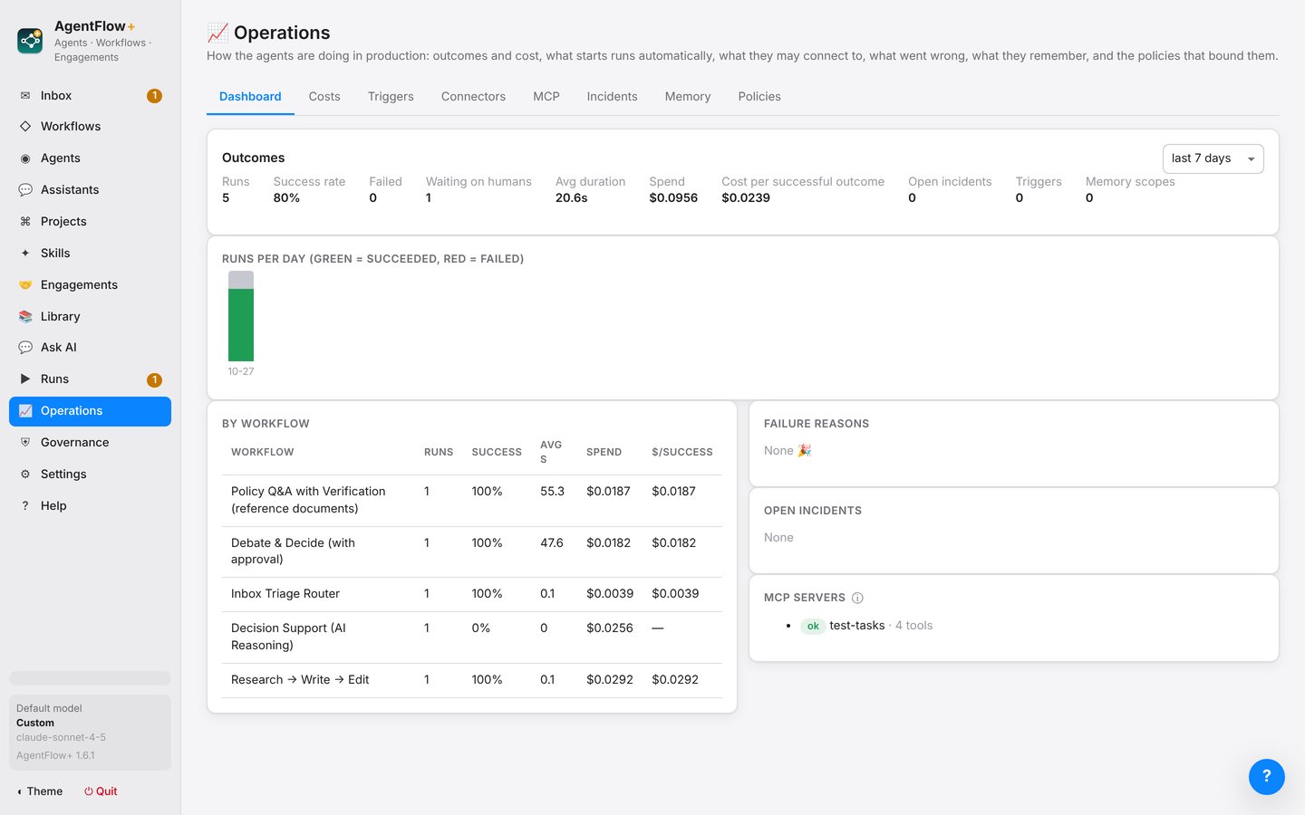Screen dimensions: 1305x815
Task: Sort by the $/SUCCESS column header
Action: (x=682, y=452)
